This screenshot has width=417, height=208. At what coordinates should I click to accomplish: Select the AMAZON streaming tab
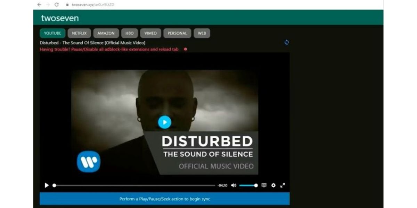point(106,33)
